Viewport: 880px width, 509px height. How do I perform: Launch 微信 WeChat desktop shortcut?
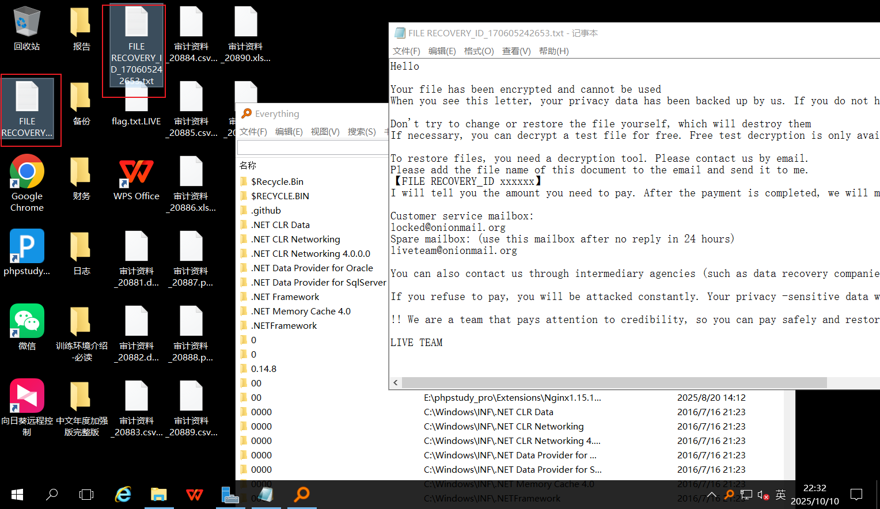click(x=27, y=327)
